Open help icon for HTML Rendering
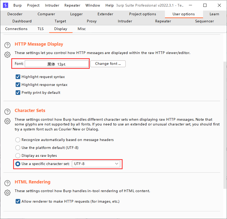The width and height of the screenshot is (227, 219). [x=7, y=183]
